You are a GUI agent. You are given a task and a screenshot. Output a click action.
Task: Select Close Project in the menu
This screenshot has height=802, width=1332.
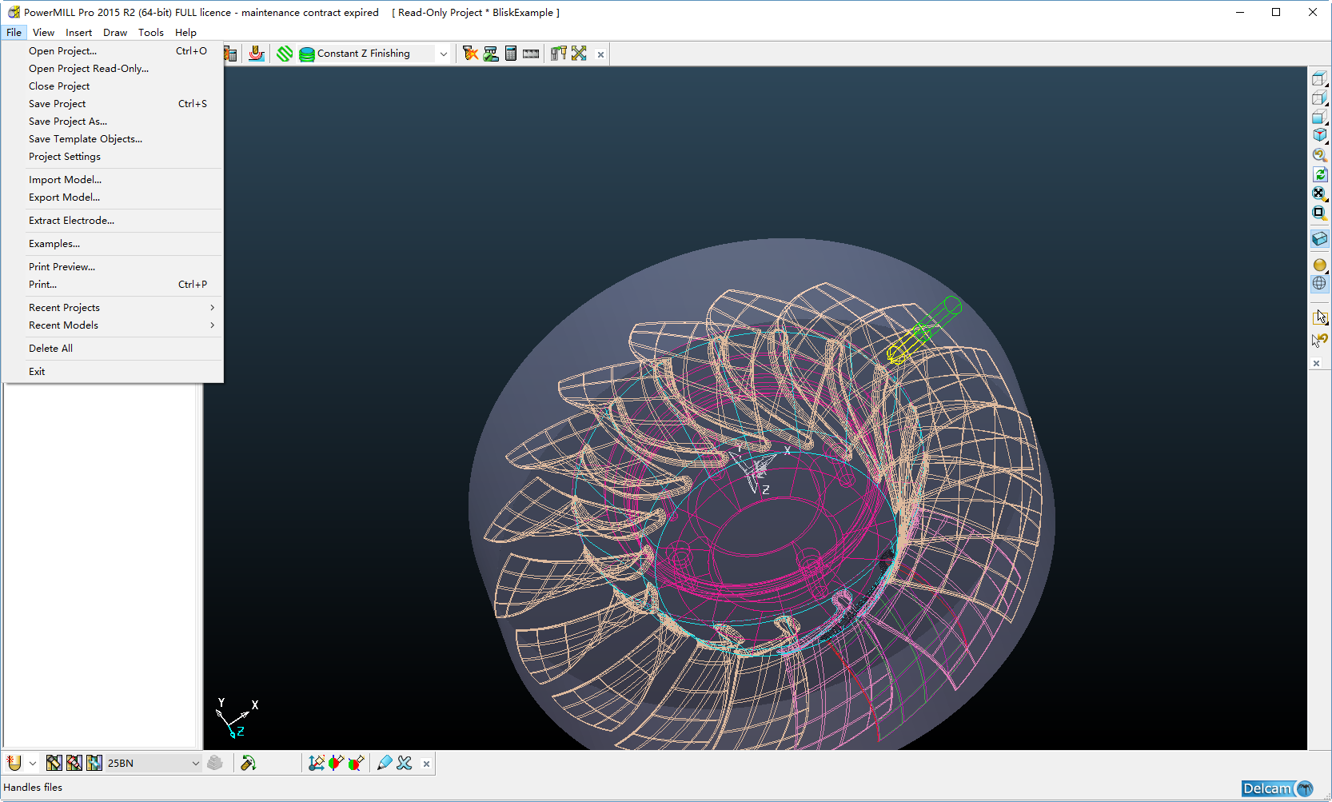[113, 86]
